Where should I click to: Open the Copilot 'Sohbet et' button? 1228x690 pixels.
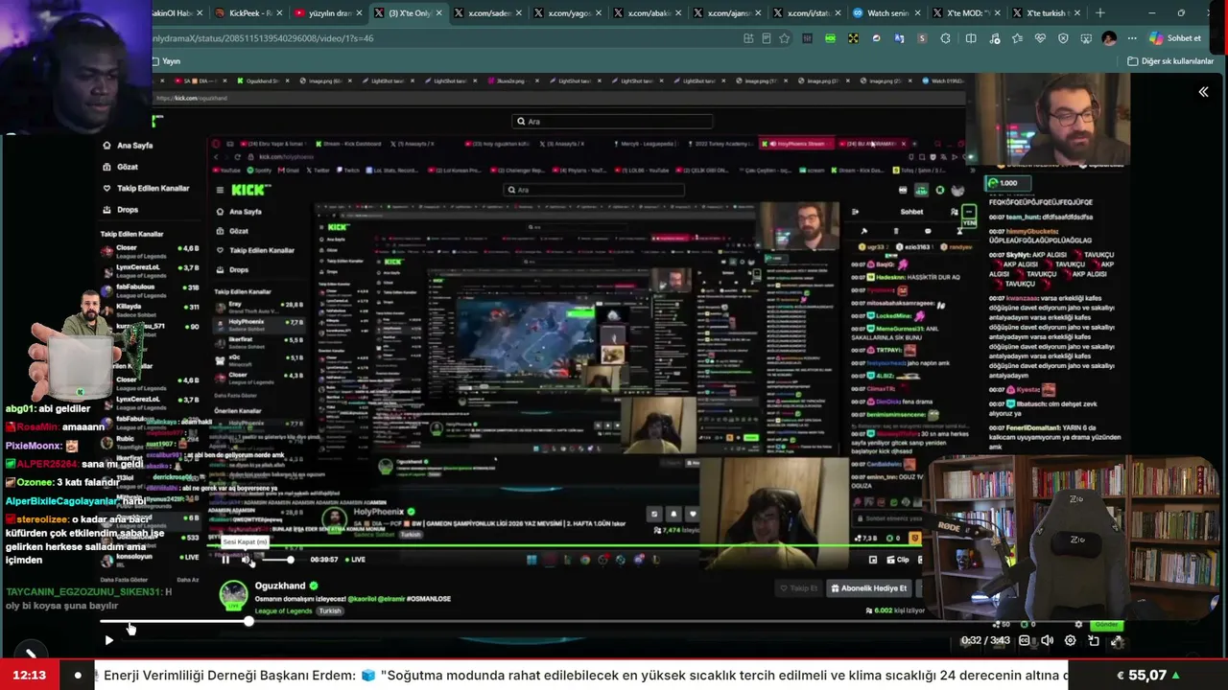1175,38
